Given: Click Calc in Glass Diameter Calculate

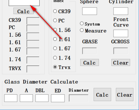Looking at the screenshot, I should (102, 95).
